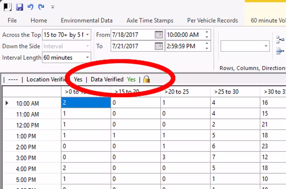Click cell 3 in the 3:00 PM row
Image resolution: width=286 pixels, height=189 pixels.
pos(185,157)
